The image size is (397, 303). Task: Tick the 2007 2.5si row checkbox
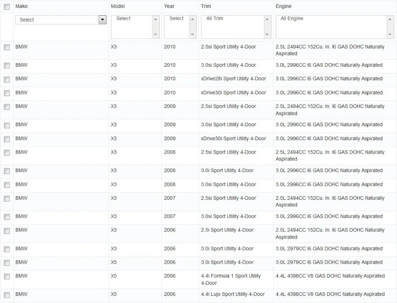point(7,199)
